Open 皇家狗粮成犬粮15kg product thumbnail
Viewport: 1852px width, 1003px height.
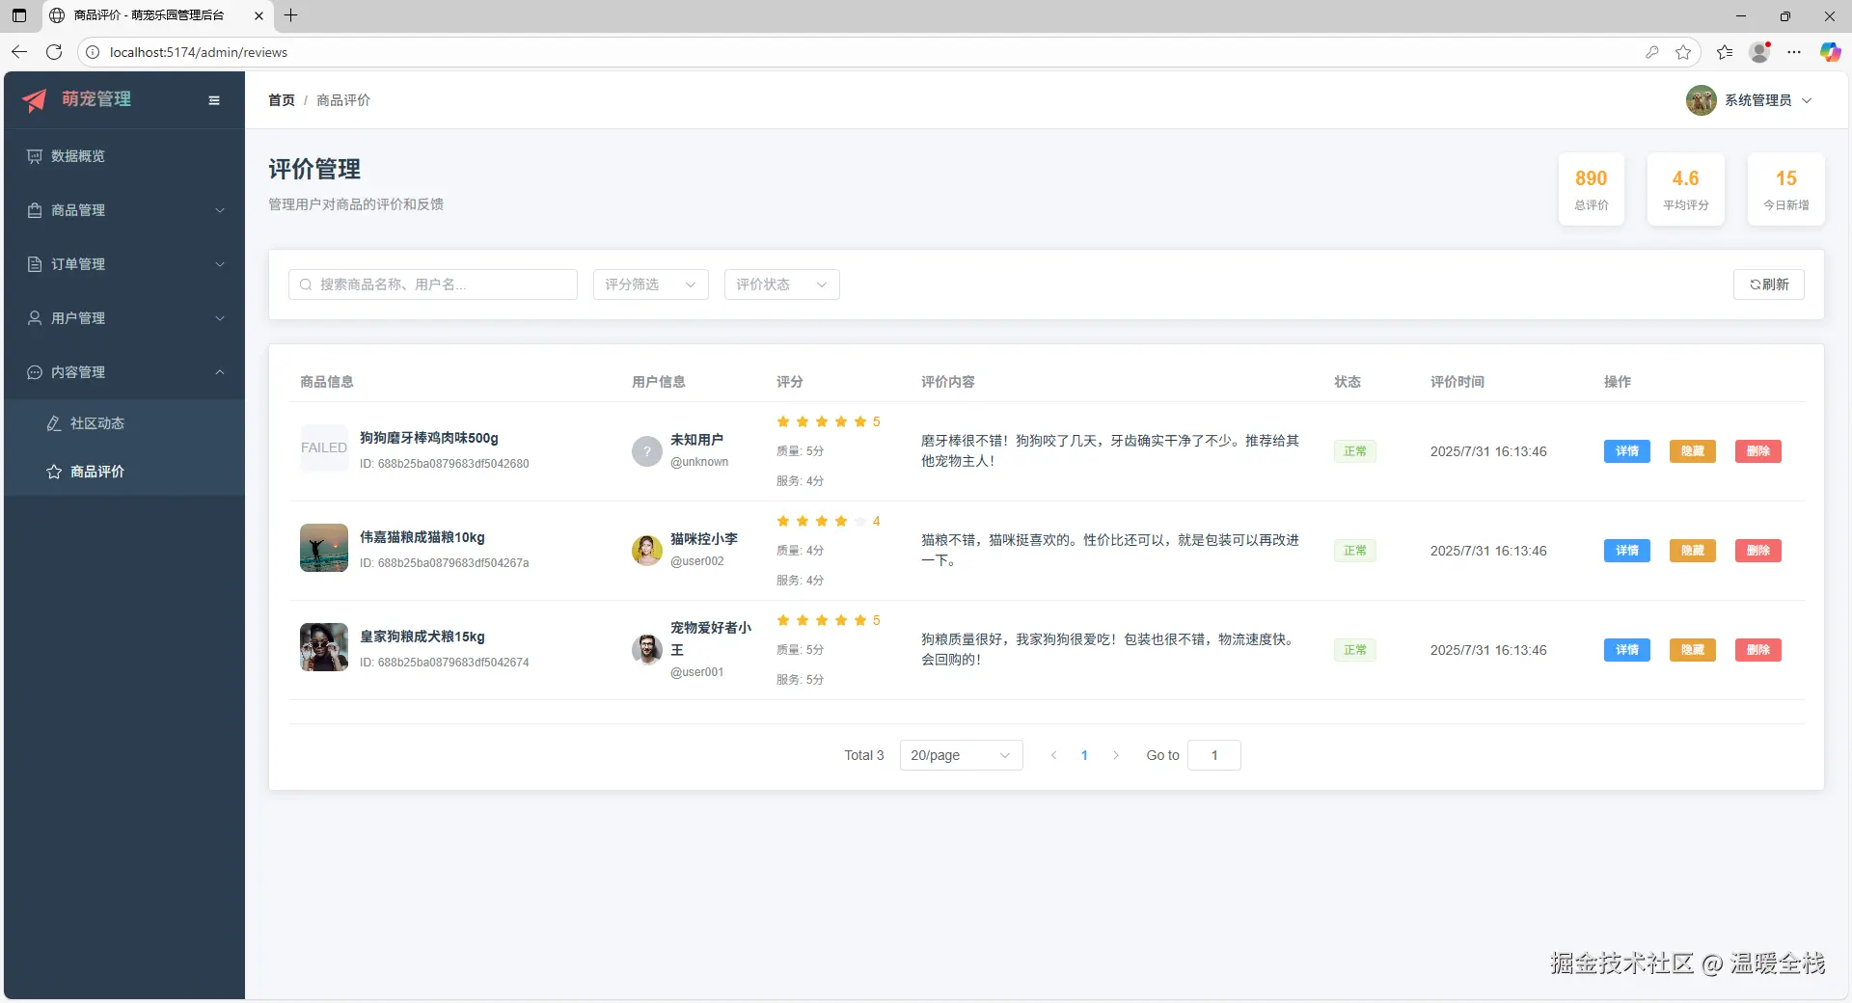324,647
